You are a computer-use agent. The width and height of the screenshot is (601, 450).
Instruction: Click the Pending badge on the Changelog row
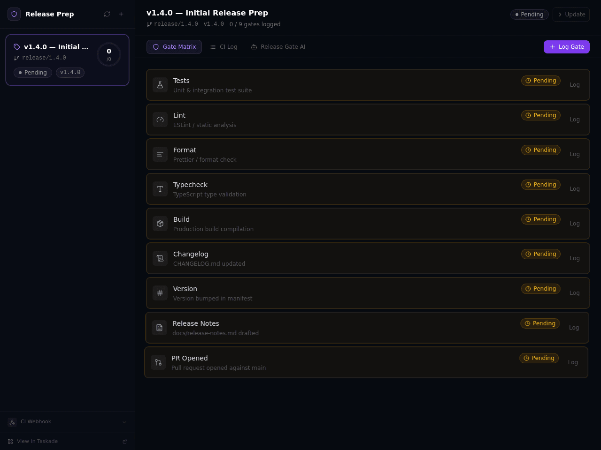coord(541,254)
